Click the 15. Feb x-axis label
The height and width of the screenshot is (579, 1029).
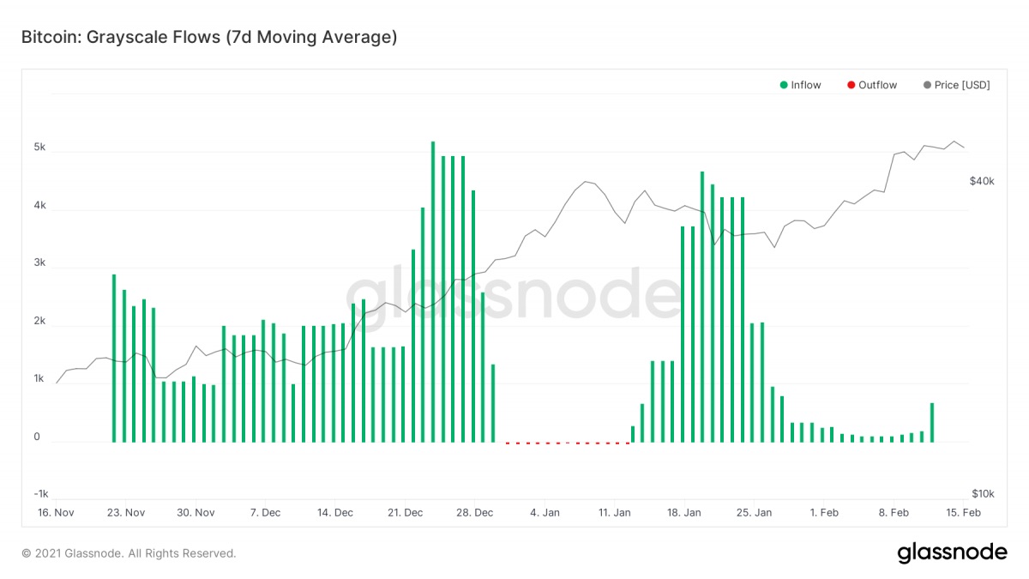[965, 512]
